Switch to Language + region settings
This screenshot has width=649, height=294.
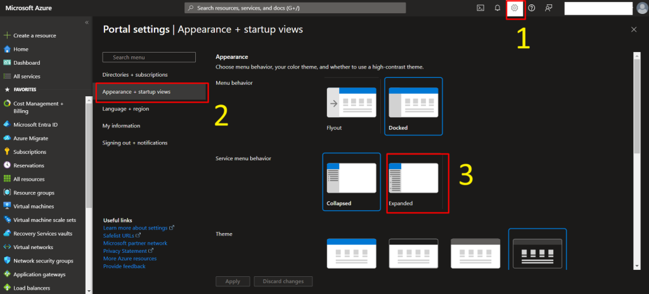tap(125, 109)
